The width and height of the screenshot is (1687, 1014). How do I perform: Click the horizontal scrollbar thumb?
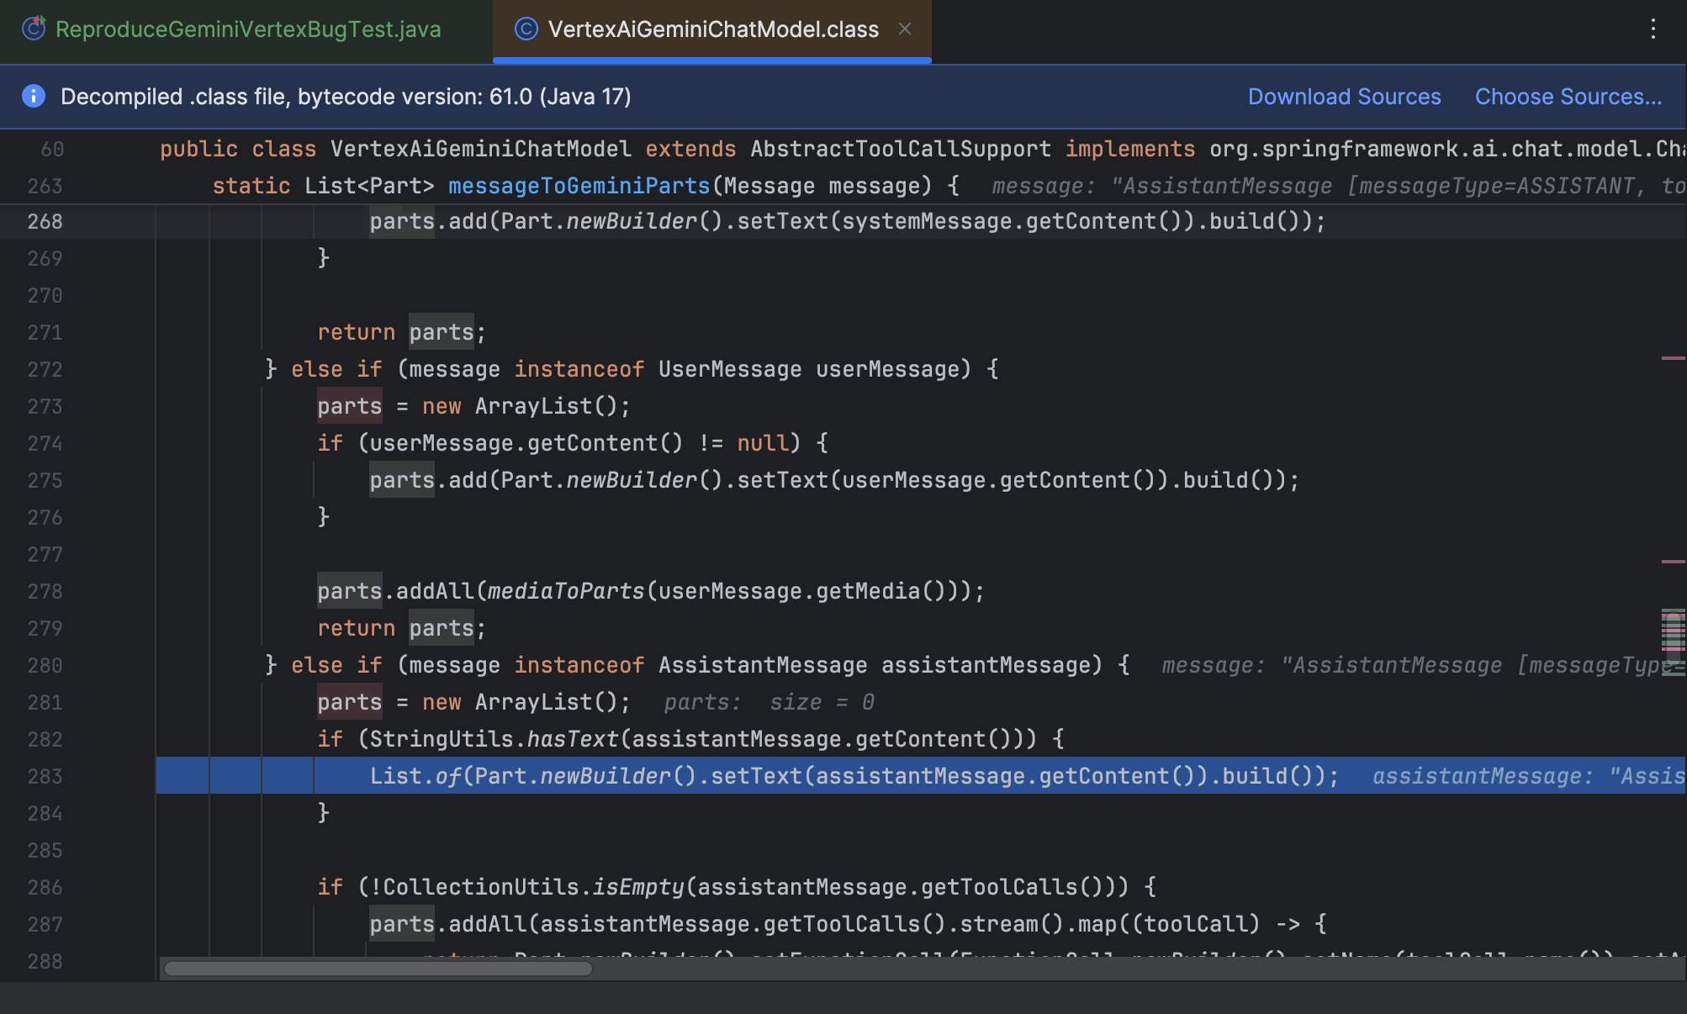378,969
